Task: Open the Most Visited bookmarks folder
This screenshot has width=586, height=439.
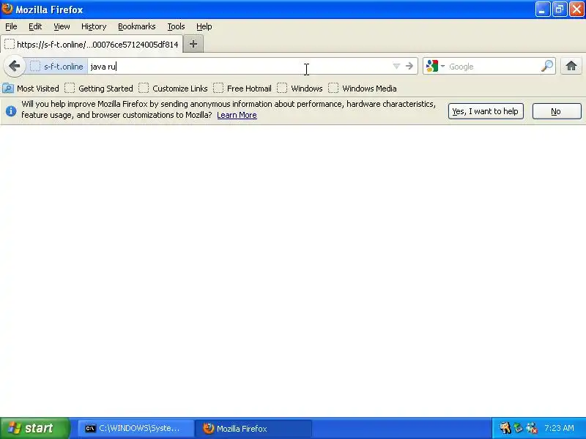Action: click(31, 89)
